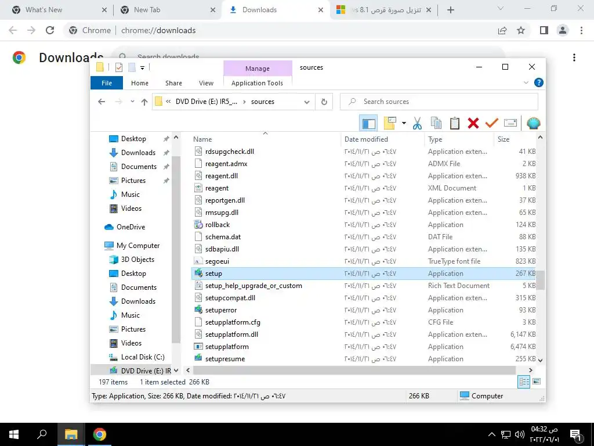
Task: Open Local Disk (C:) in sidebar
Action: tap(136, 357)
